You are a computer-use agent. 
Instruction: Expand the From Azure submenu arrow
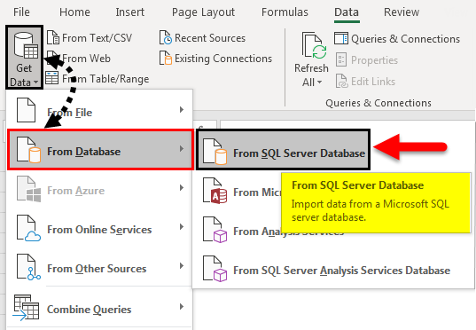(182, 188)
